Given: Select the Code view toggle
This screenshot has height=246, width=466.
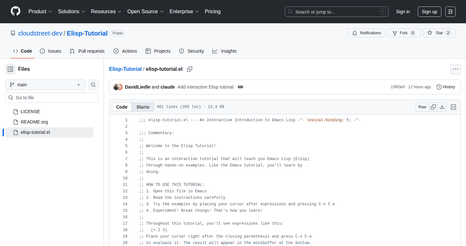Looking at the screenshot, I should point(122,107).
